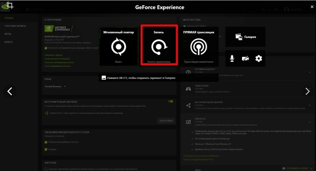The height and width of the screenshot is (171, 316).
Task: Open the ПРЯМАЯ трансляция broadcast tile
Action: [x=199, y=47]
